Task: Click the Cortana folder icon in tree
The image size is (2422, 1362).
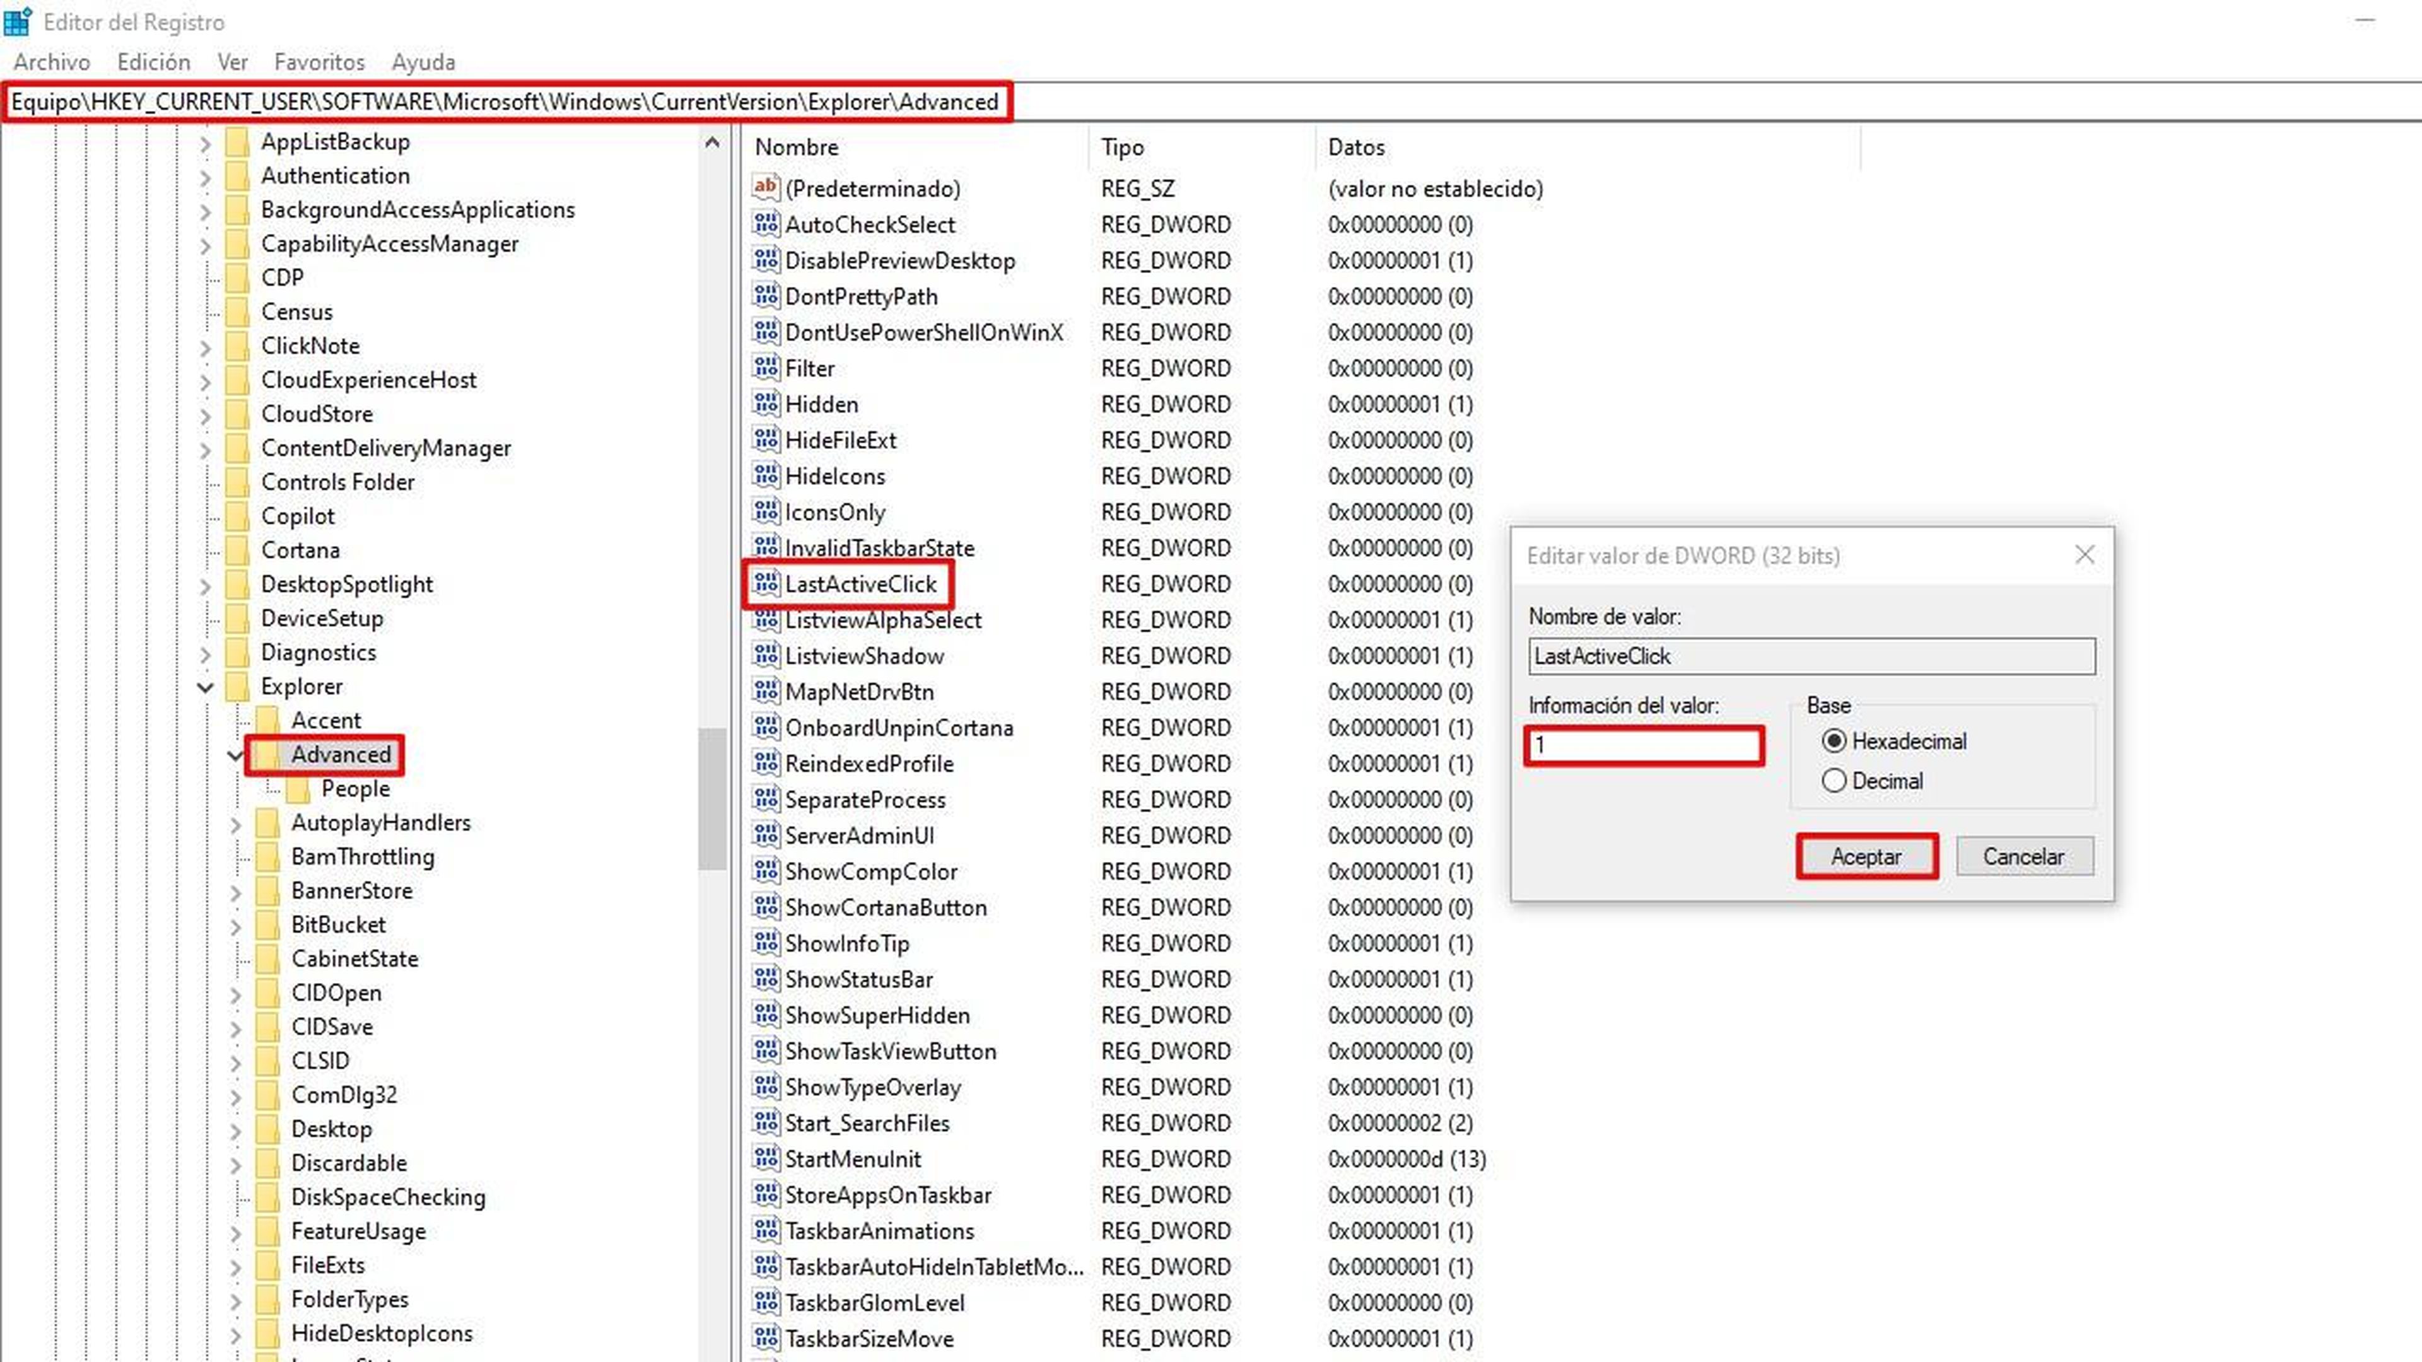Action: click(x=238, y=550)
